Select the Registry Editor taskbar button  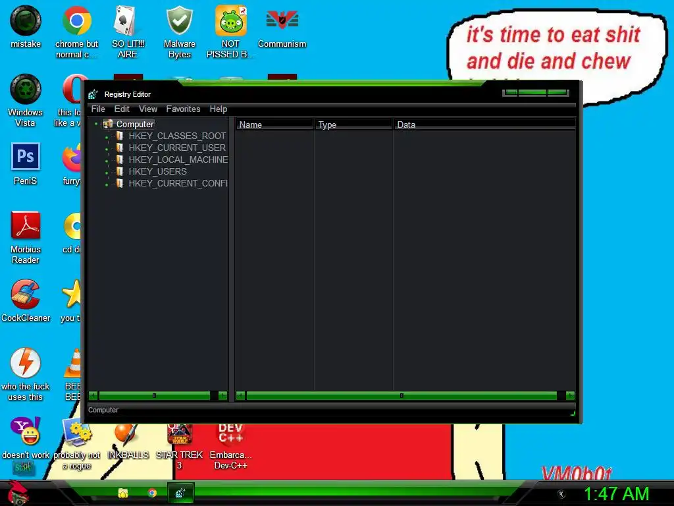(180, 493)
